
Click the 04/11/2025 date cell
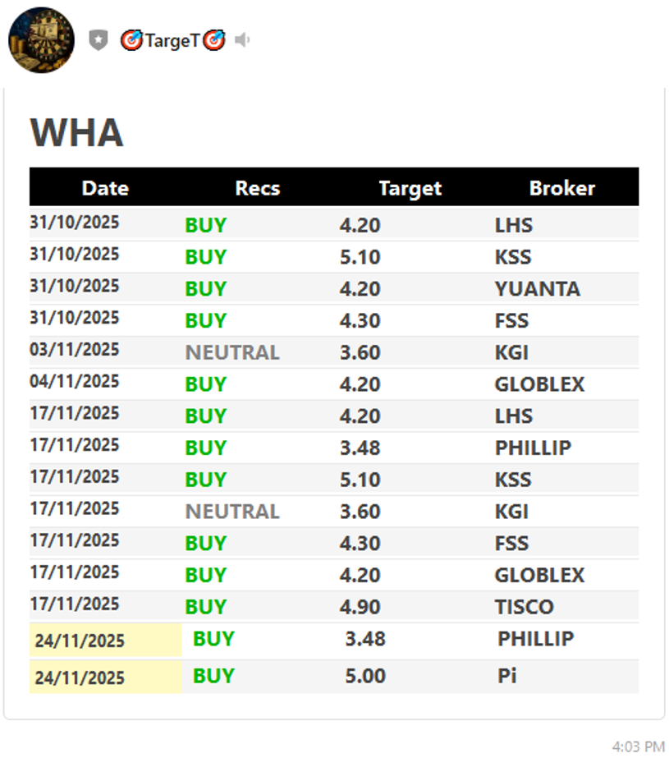pyautogui.click(x=75, y=382)
